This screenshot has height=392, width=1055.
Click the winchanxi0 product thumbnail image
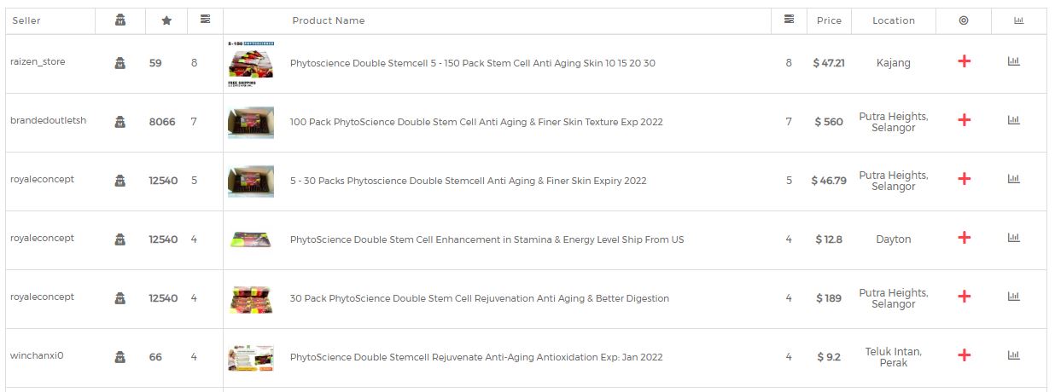point(251,357)
